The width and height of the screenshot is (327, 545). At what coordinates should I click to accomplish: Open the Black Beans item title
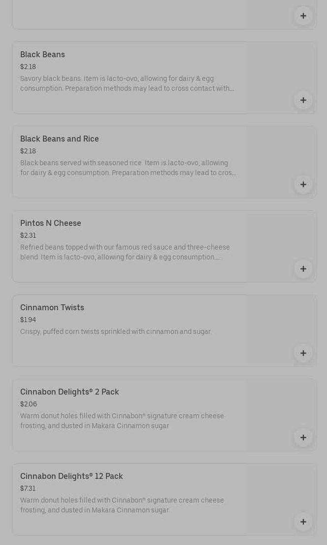(42, 55)
